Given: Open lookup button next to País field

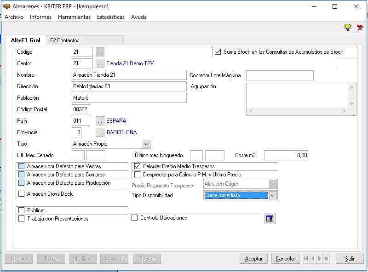Looking at the screenshot, I should point(100,121).
